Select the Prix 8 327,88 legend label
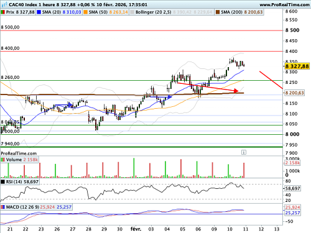 point(21,12)
